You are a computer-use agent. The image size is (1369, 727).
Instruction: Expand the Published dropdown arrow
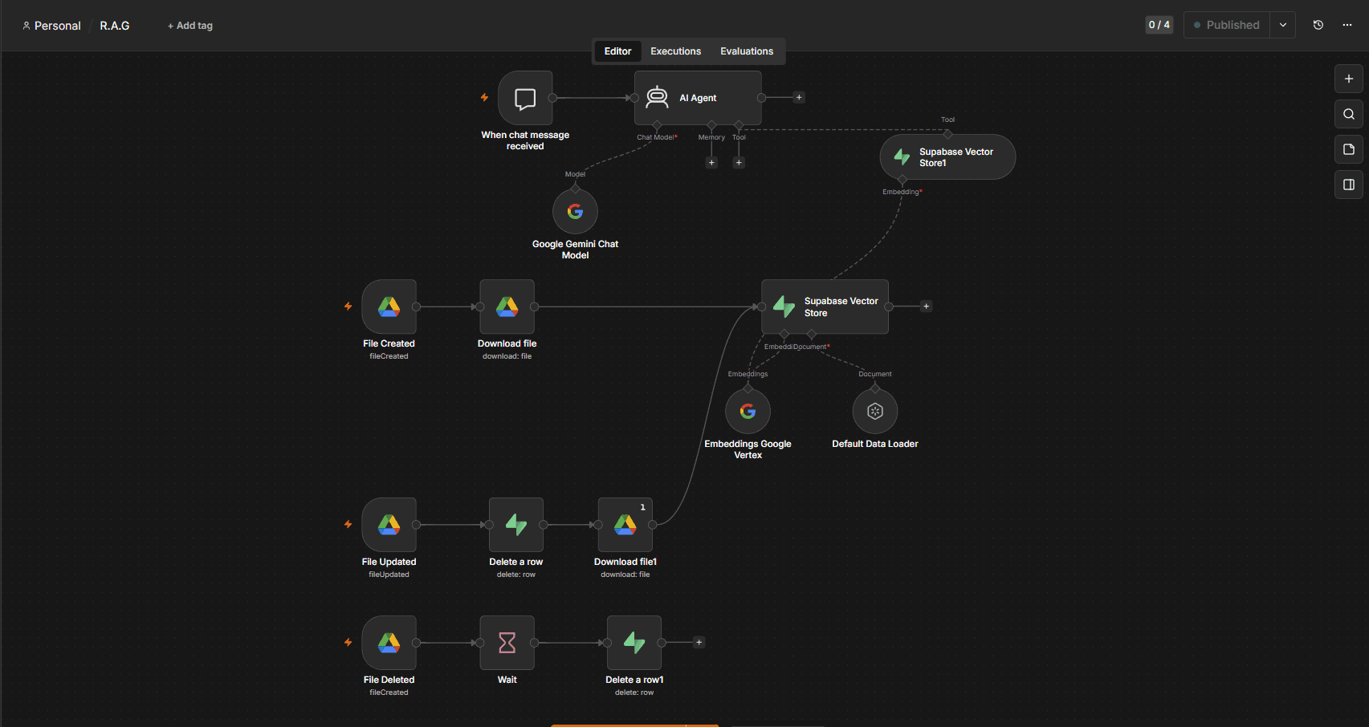click(1283, 25)
